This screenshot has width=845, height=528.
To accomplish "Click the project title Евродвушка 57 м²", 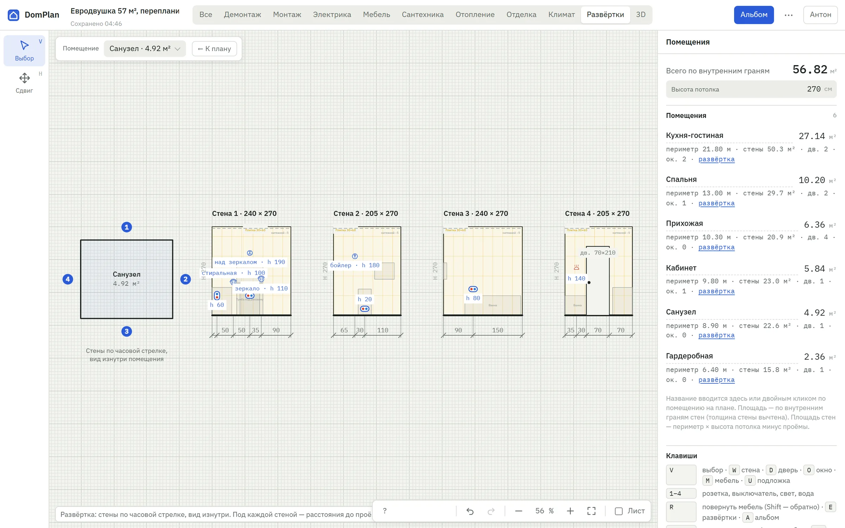I will (x=125, y=11).
